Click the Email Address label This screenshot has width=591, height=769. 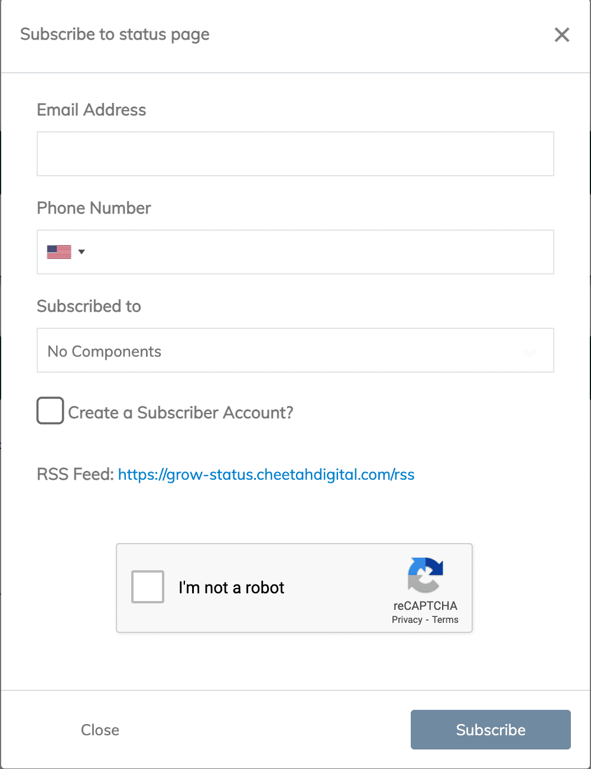tap(91, 110)
